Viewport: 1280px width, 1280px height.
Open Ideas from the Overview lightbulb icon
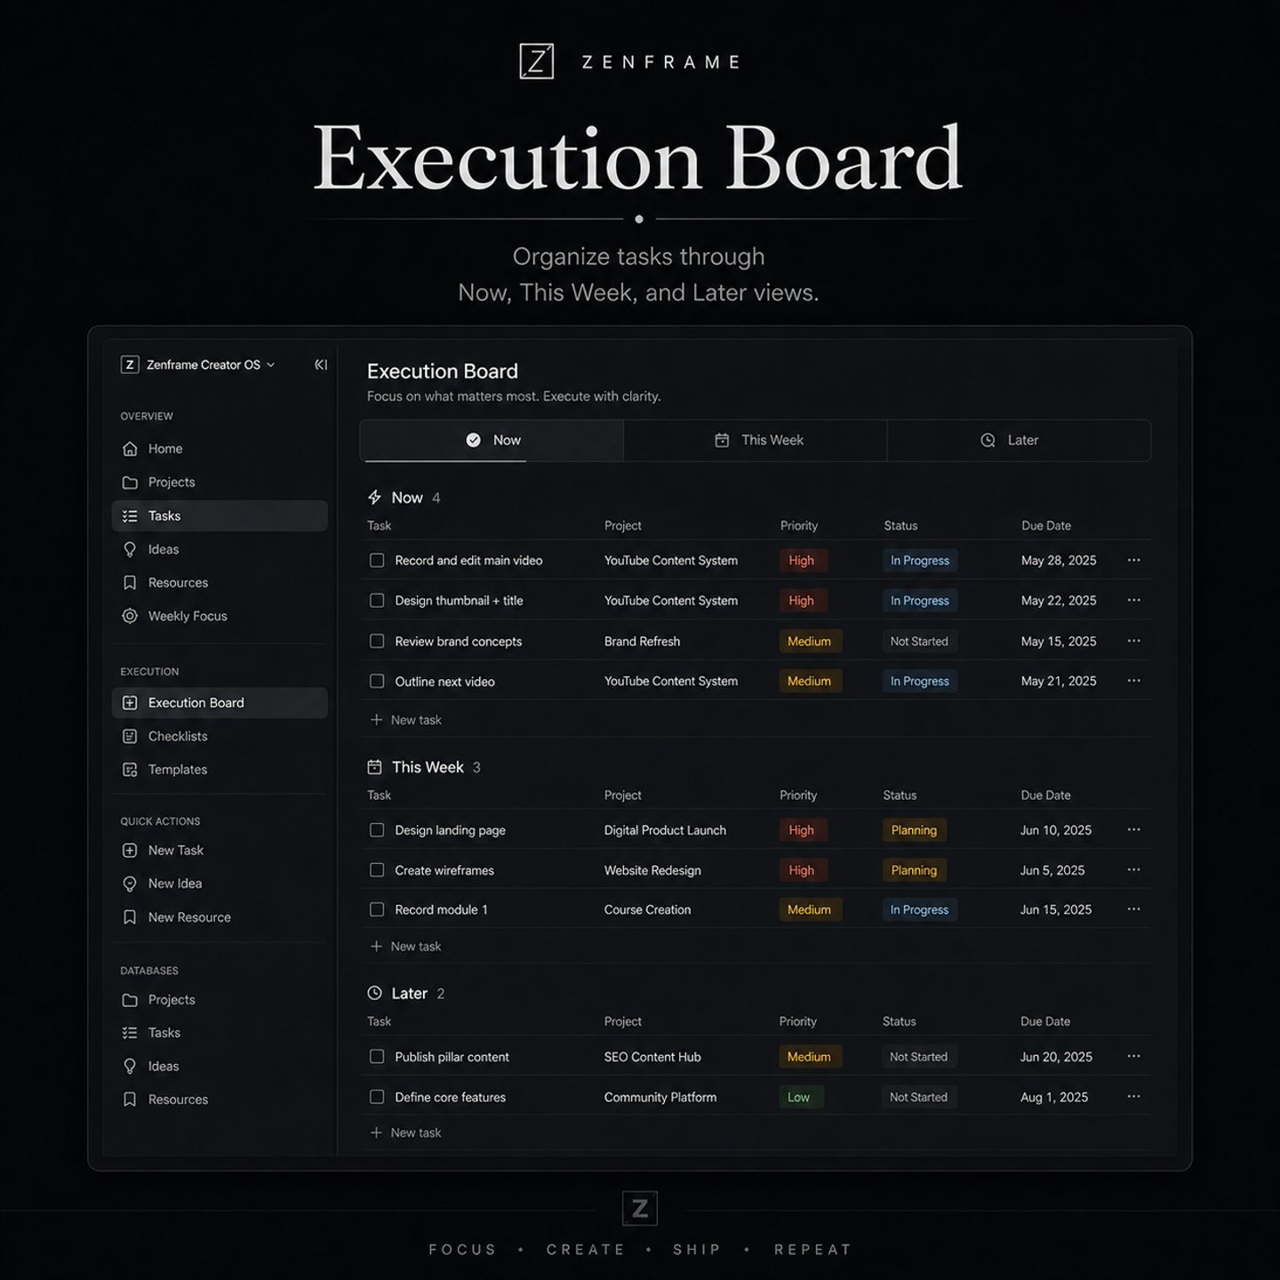pos(130,549)
